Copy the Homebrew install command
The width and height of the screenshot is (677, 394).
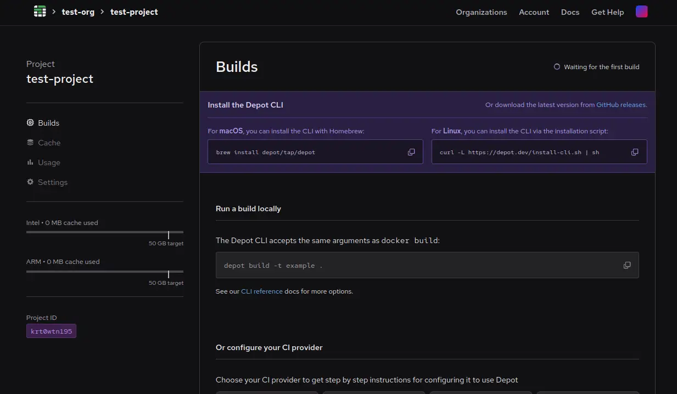[411, 152]
